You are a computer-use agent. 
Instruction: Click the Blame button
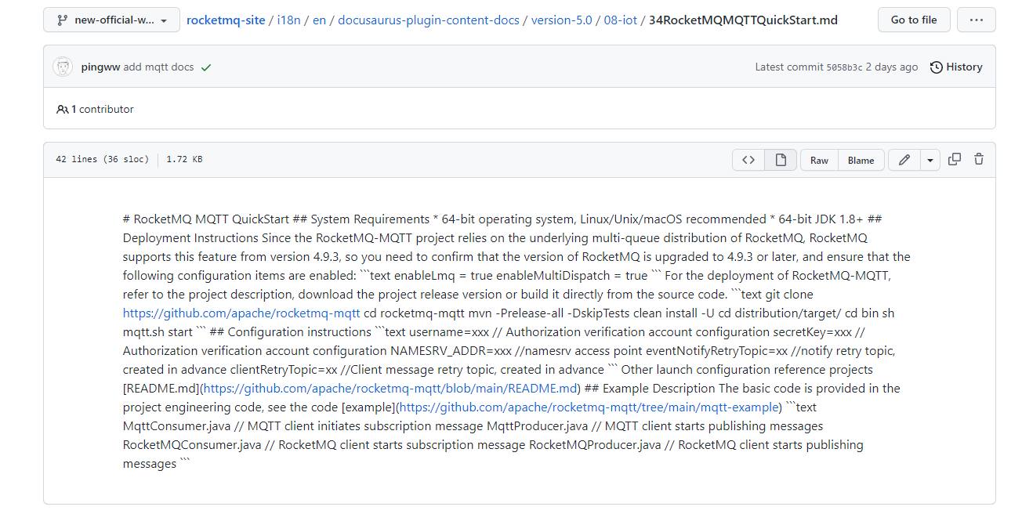point(861,160)
